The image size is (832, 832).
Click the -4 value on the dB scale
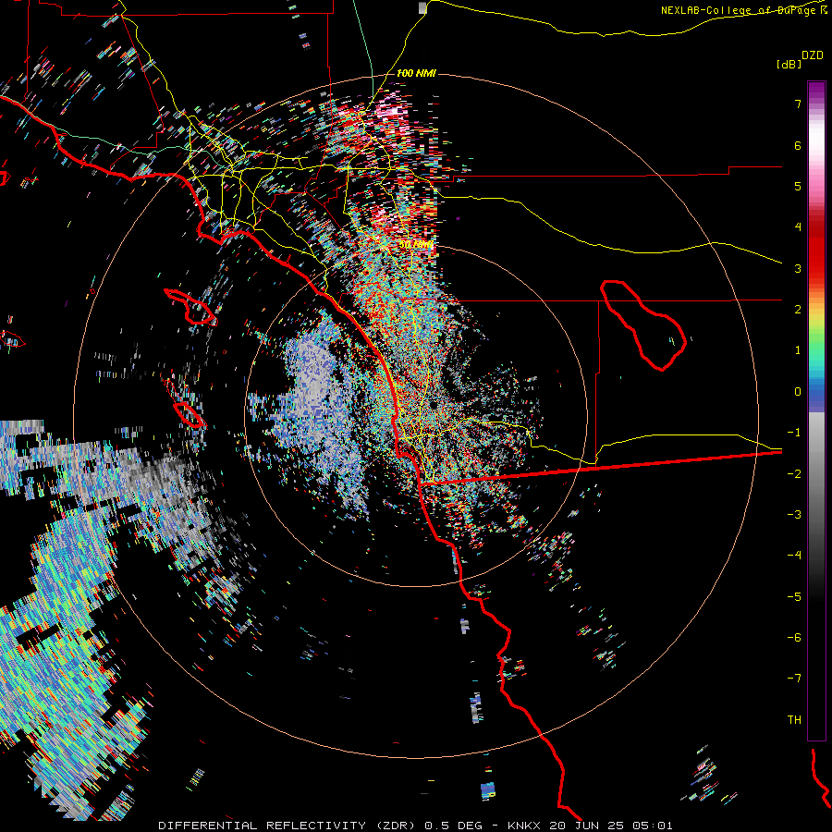click(794, 556)
